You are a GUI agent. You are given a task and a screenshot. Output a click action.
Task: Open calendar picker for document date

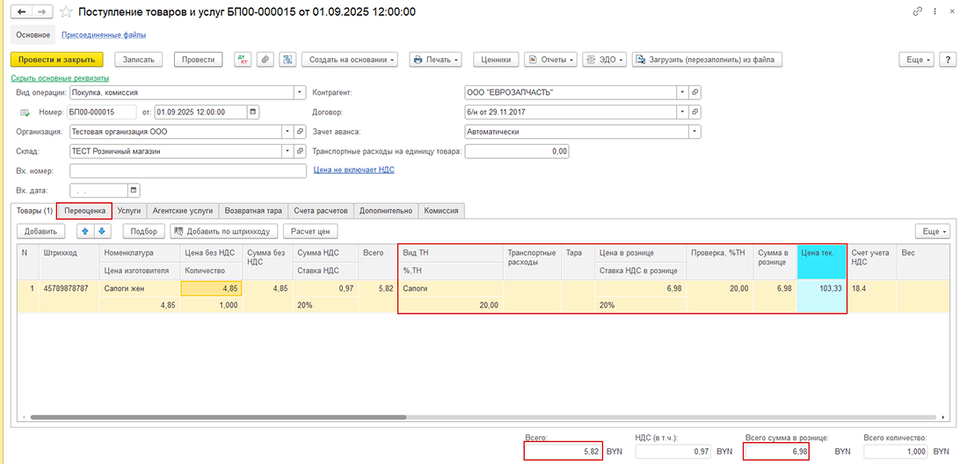coord(253,112)
